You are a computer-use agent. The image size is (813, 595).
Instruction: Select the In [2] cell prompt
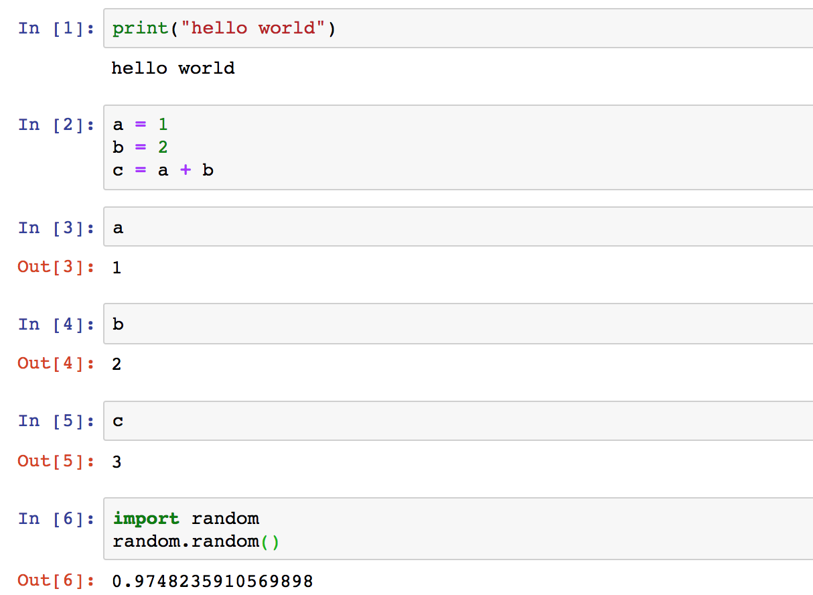pos(56,125)
